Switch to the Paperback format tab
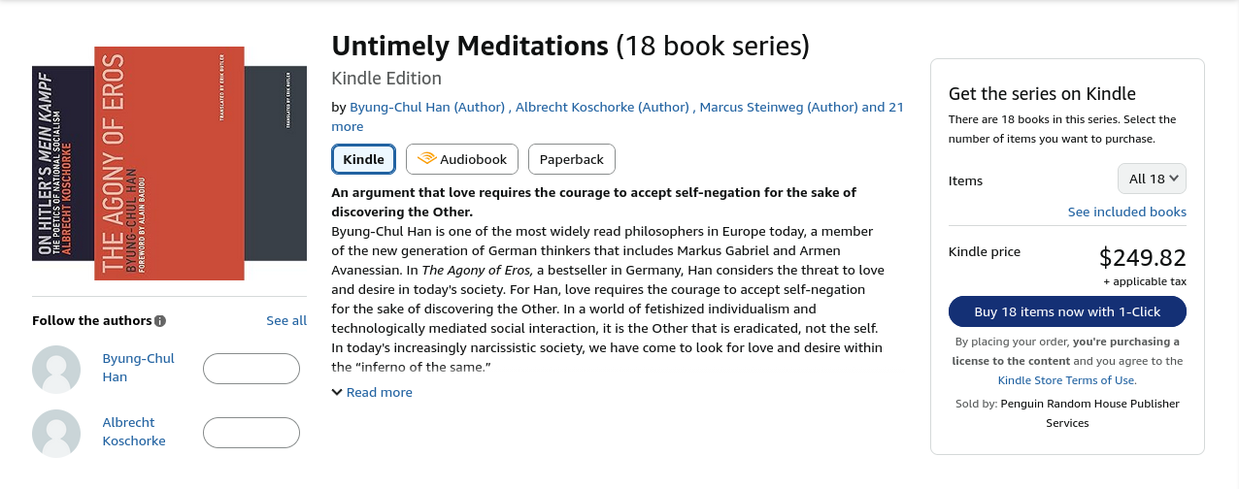Image resolution: width=1239 pixels, height=489 pixels. [572, 159]
